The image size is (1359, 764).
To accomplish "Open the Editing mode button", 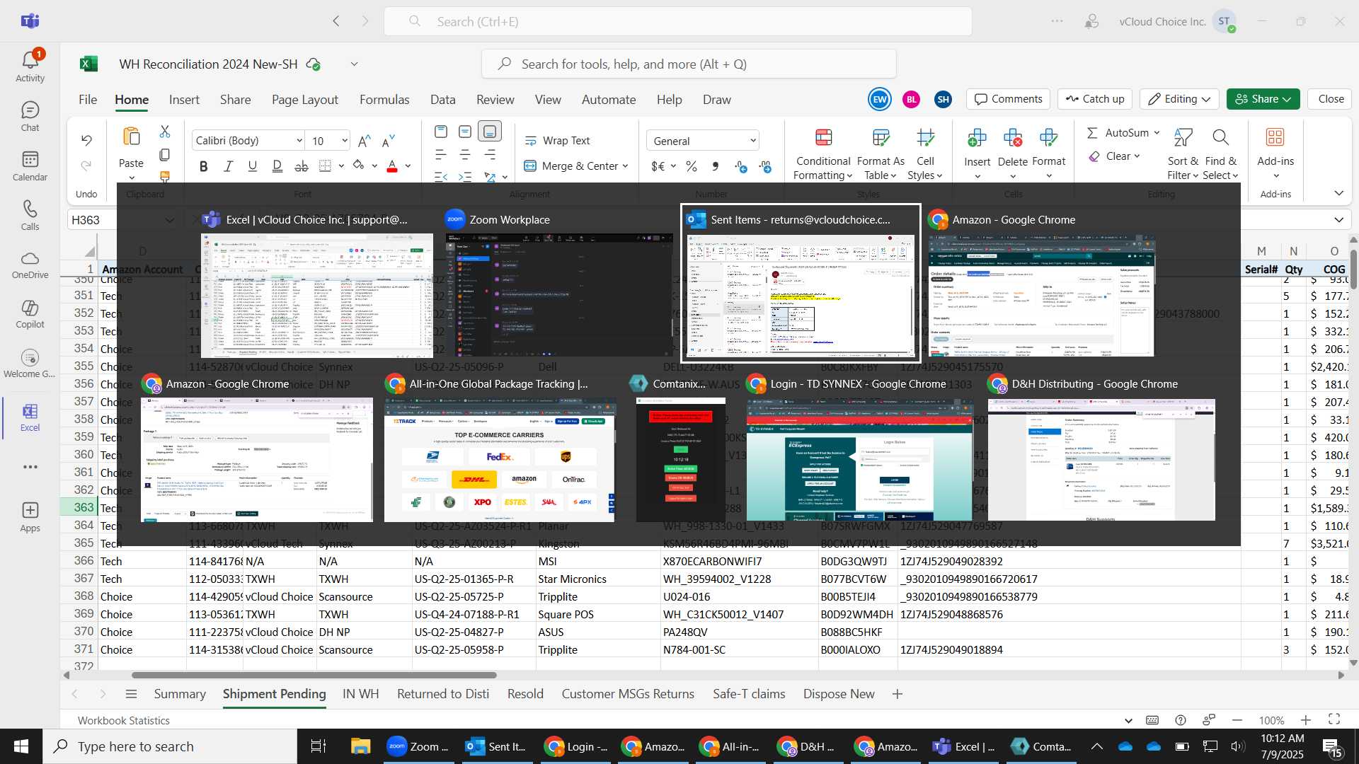I will [x=1179, y=99].
